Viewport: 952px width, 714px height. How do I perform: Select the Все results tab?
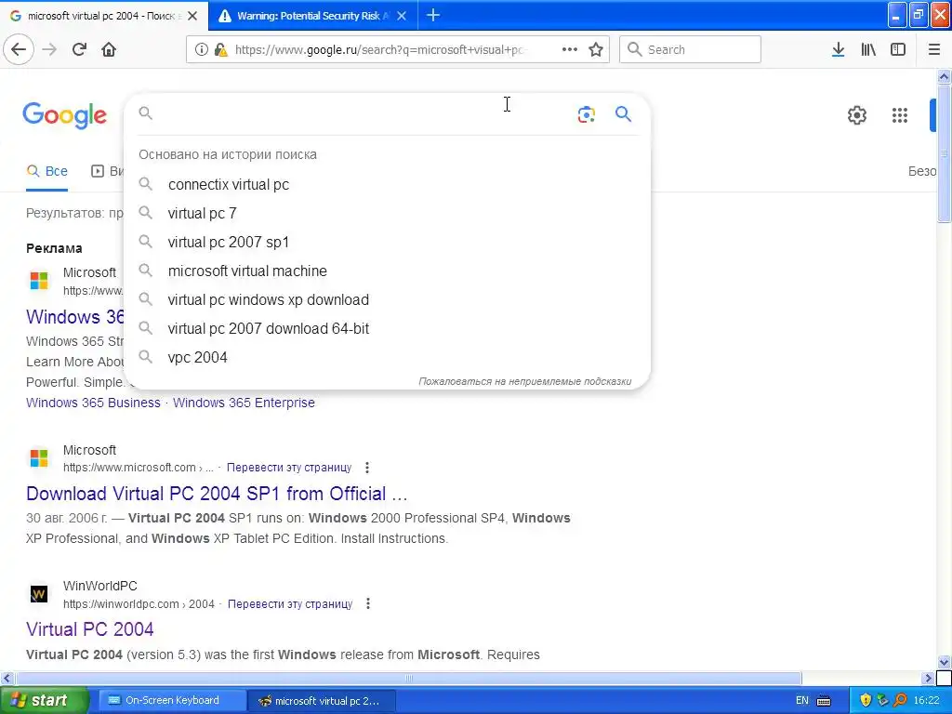pos(46,171)
